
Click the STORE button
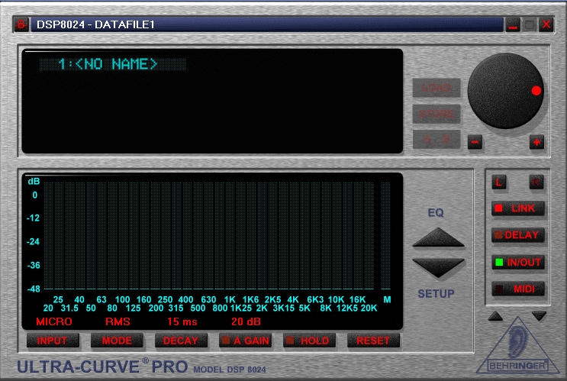tap(437, 114)
